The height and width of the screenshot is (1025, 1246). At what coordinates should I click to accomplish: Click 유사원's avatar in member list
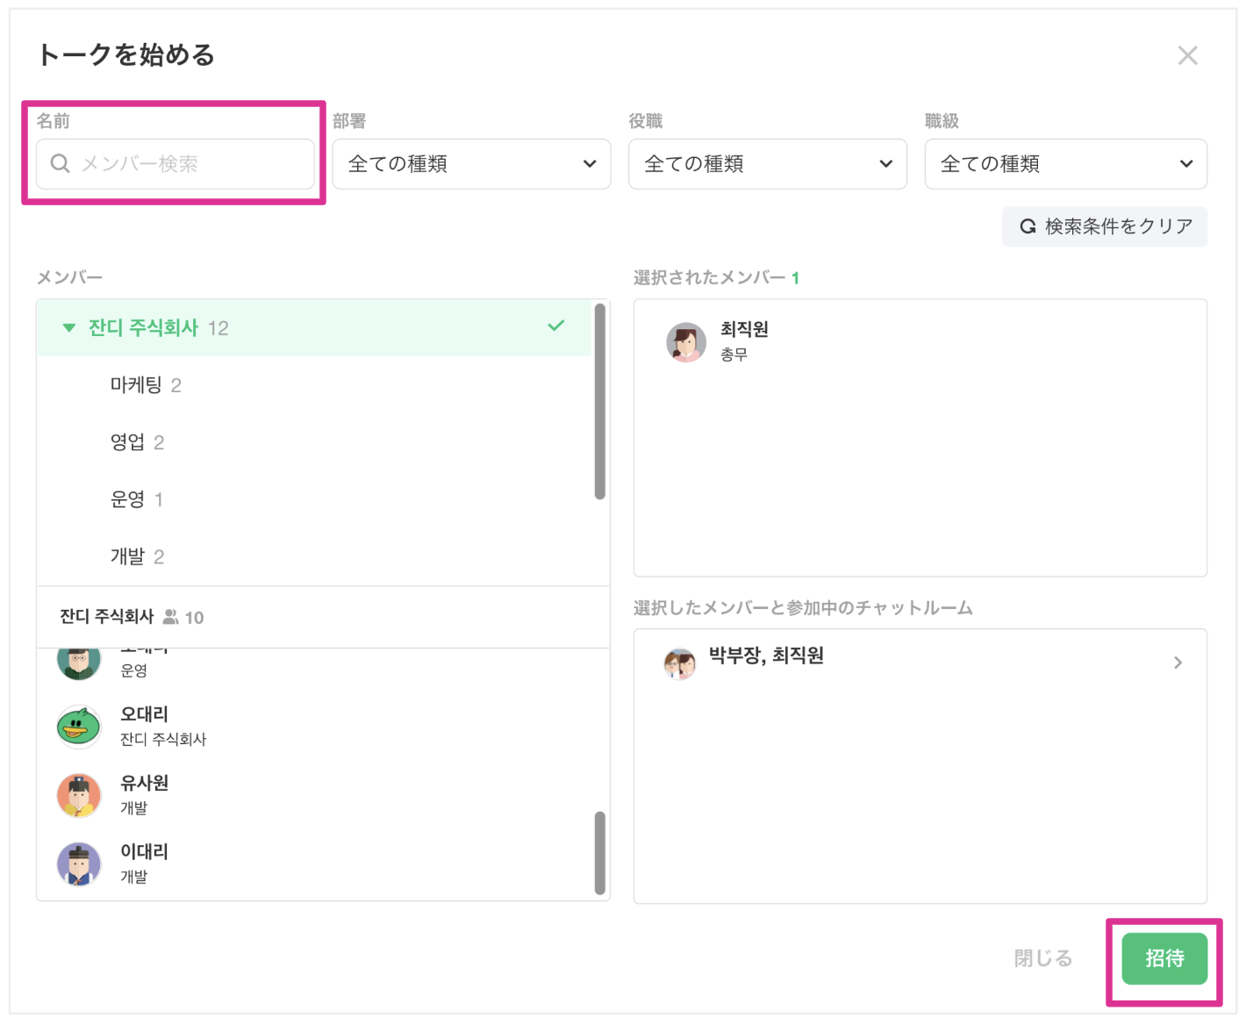click(79, 795)
